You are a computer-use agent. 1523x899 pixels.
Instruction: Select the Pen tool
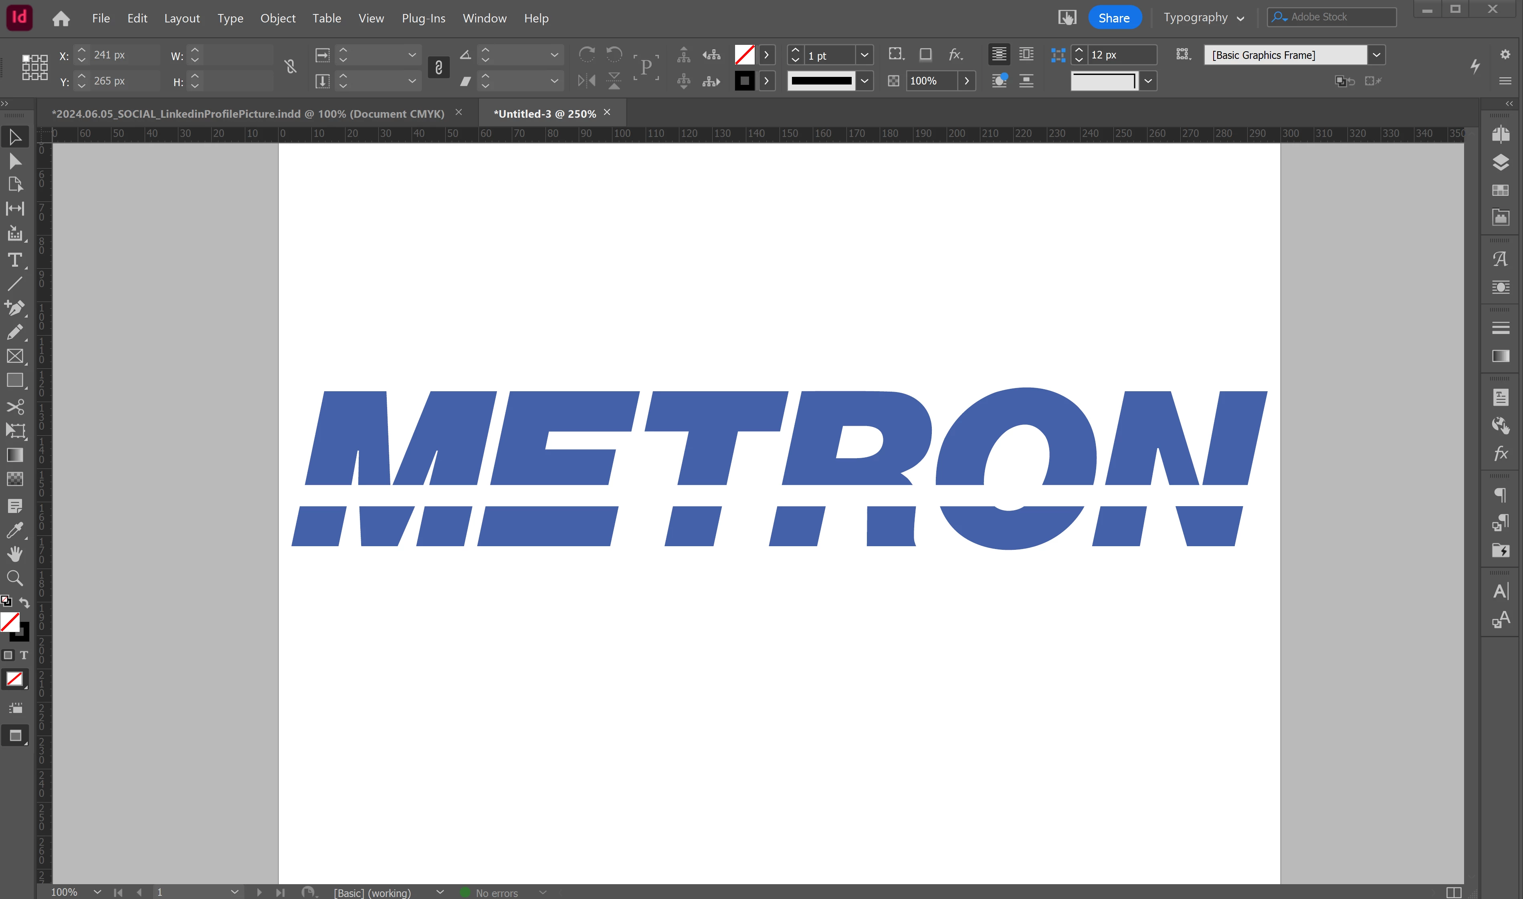click(x=14, y=308)
